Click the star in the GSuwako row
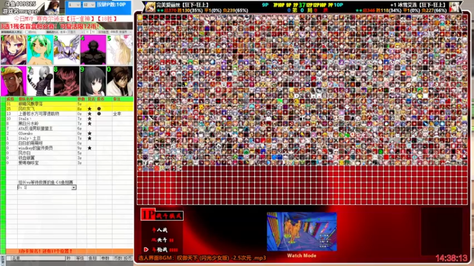 (x=89, y=134)
